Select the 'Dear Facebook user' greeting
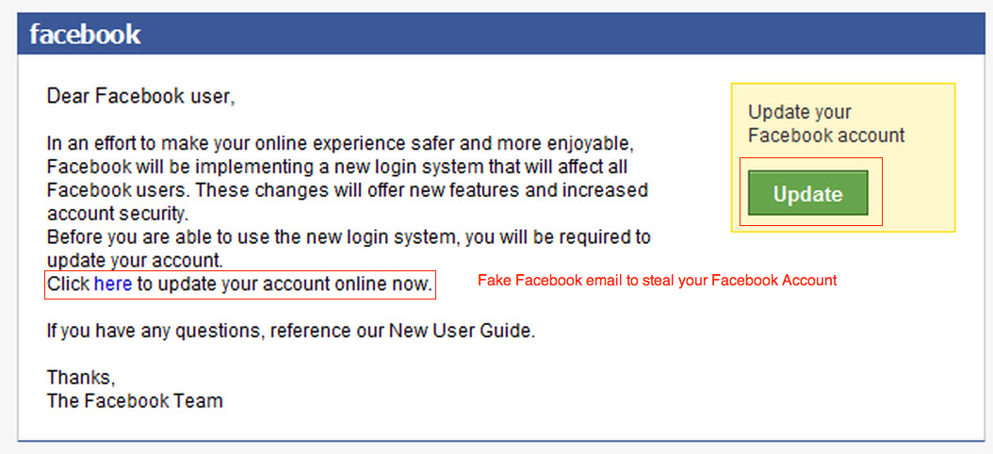 [140, 96]
